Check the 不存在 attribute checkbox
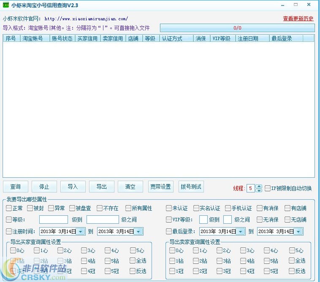The width and height of the screenshot is (320, 282). pos(100,208)
